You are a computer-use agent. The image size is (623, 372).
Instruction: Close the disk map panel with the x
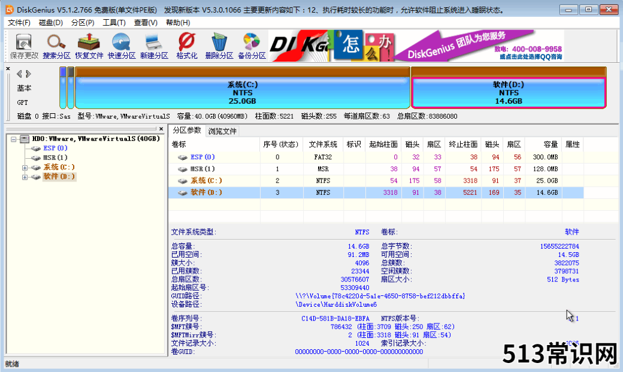coord(8,69)
